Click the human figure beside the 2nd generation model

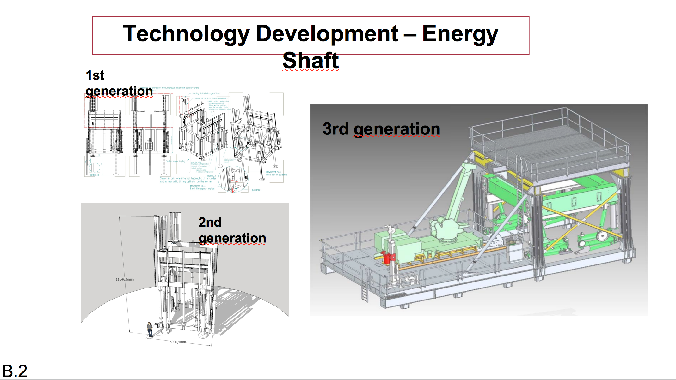[150, 329]
